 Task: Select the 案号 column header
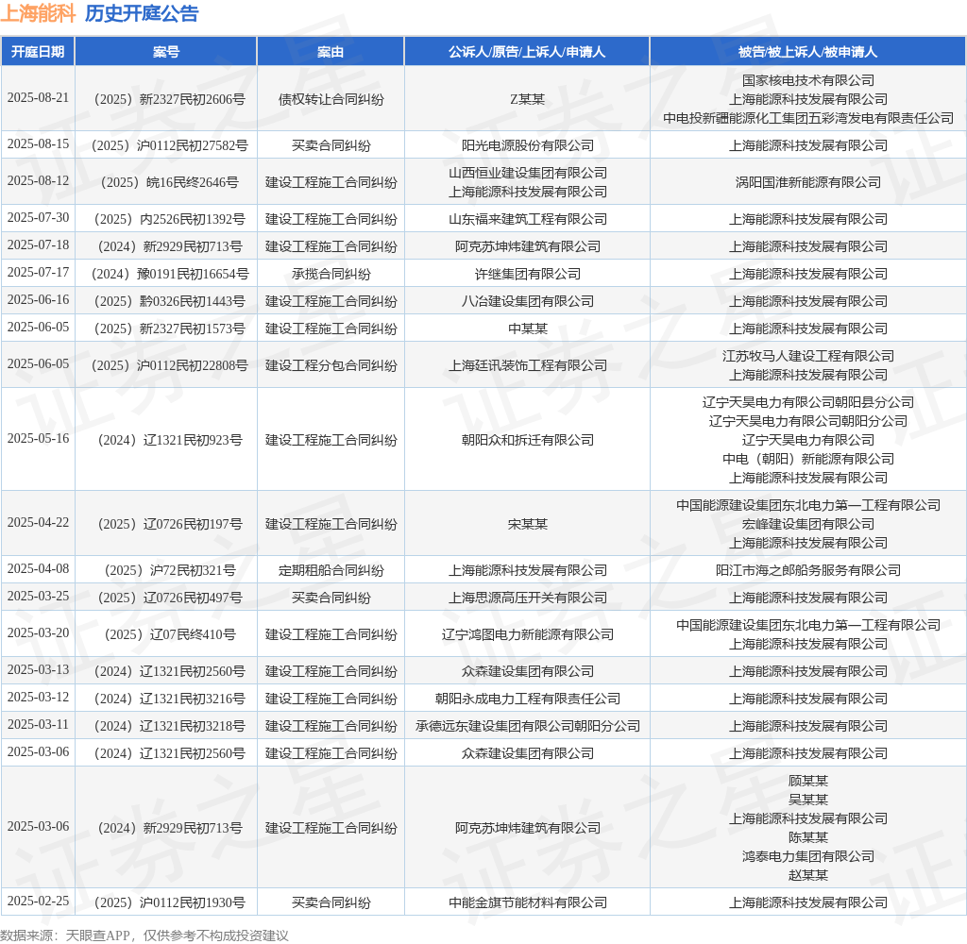pos(166,52)
